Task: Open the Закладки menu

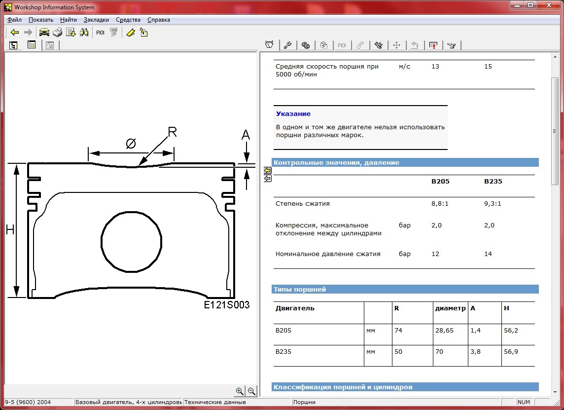Action: (96, 20)
